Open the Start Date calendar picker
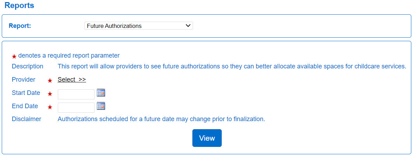Image resolution: width=412 pixels, height=156 pixels. 101,92
